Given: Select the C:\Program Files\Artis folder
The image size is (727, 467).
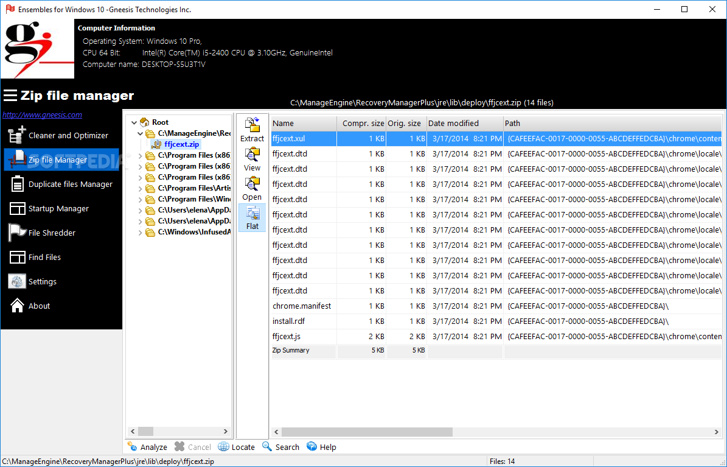Looking at the screenshot, I should click(194, 188).
